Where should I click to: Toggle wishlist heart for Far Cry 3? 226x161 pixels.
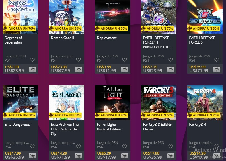point(171,146)
